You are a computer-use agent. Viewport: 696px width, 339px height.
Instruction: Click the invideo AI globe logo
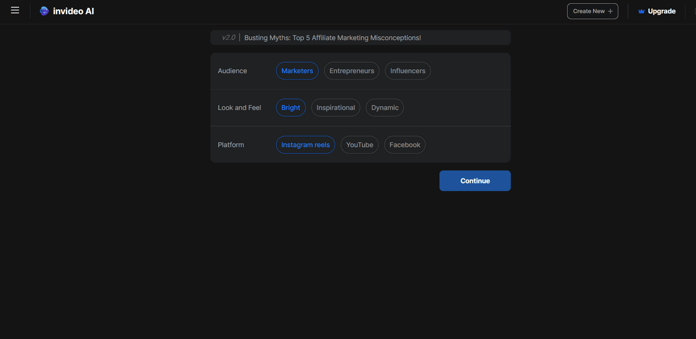pyautogui.click(x=44, y=10)
